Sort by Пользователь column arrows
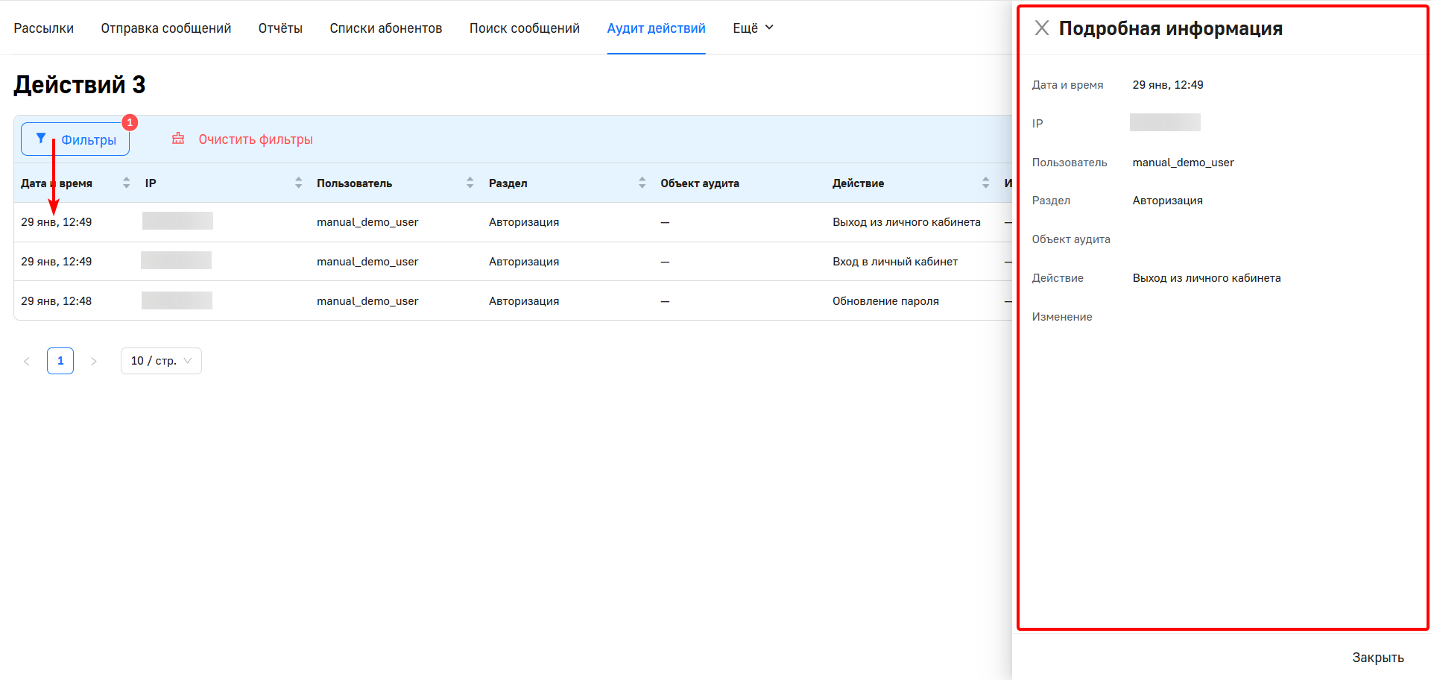Image resolution: width=1431 pixels, height=680 pixels. pyautogui.click(x=470, y=183)
